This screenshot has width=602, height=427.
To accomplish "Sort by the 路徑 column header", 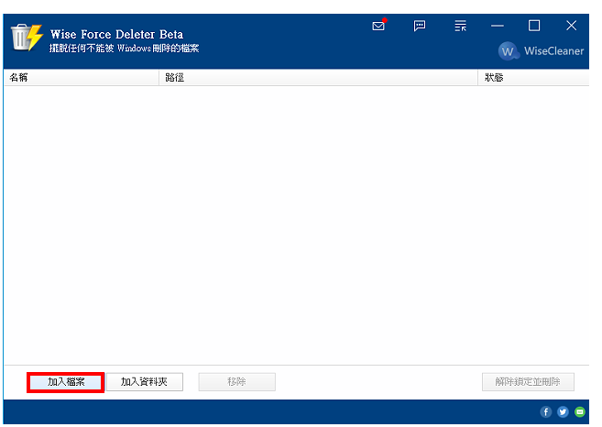I will [318, 78].
